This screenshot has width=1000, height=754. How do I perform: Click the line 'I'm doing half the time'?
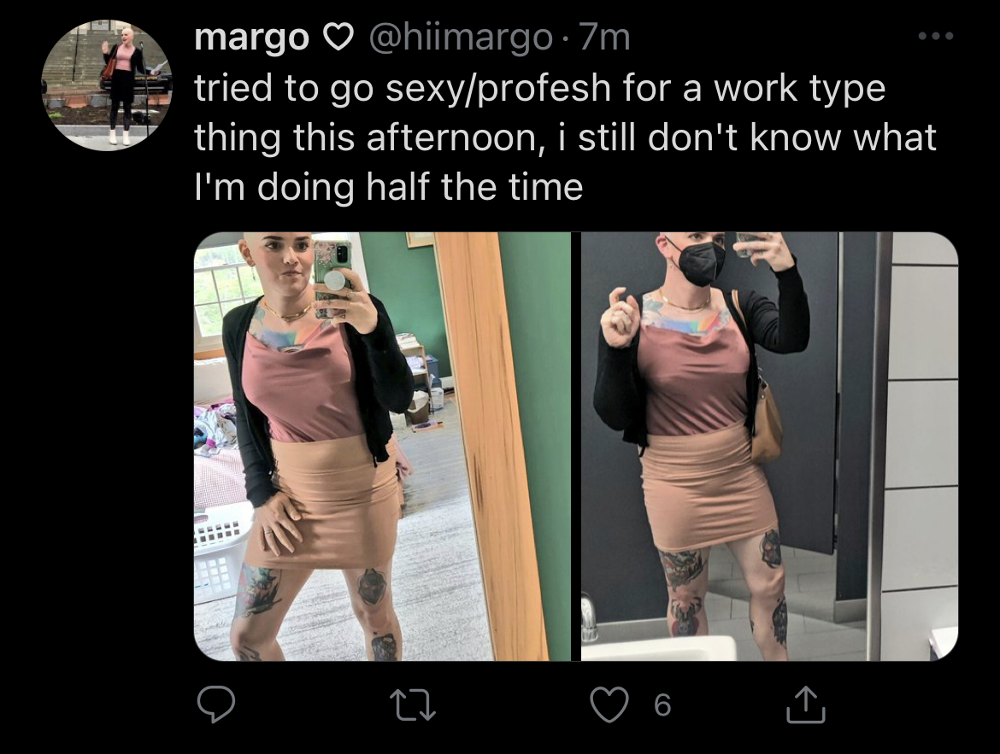[x=388, y=187]
